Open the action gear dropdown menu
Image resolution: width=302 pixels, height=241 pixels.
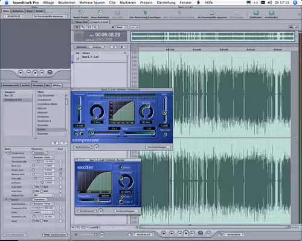[123, 47]
